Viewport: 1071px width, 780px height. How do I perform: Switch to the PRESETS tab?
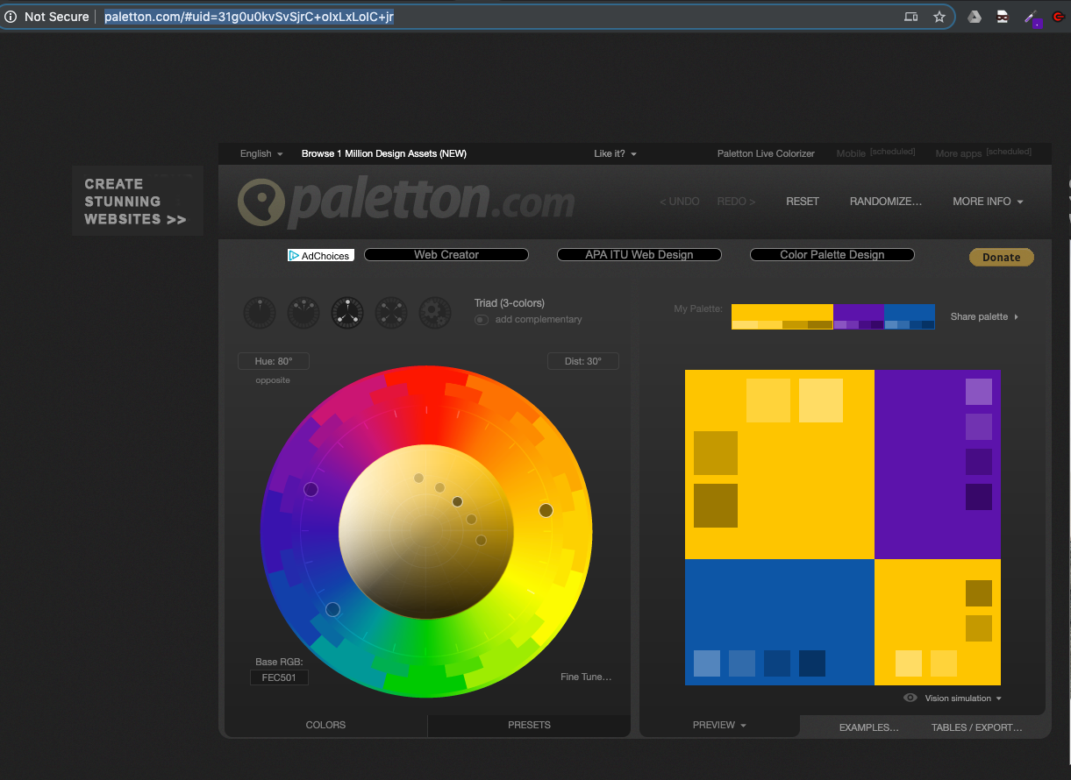[x=529, y=725]
